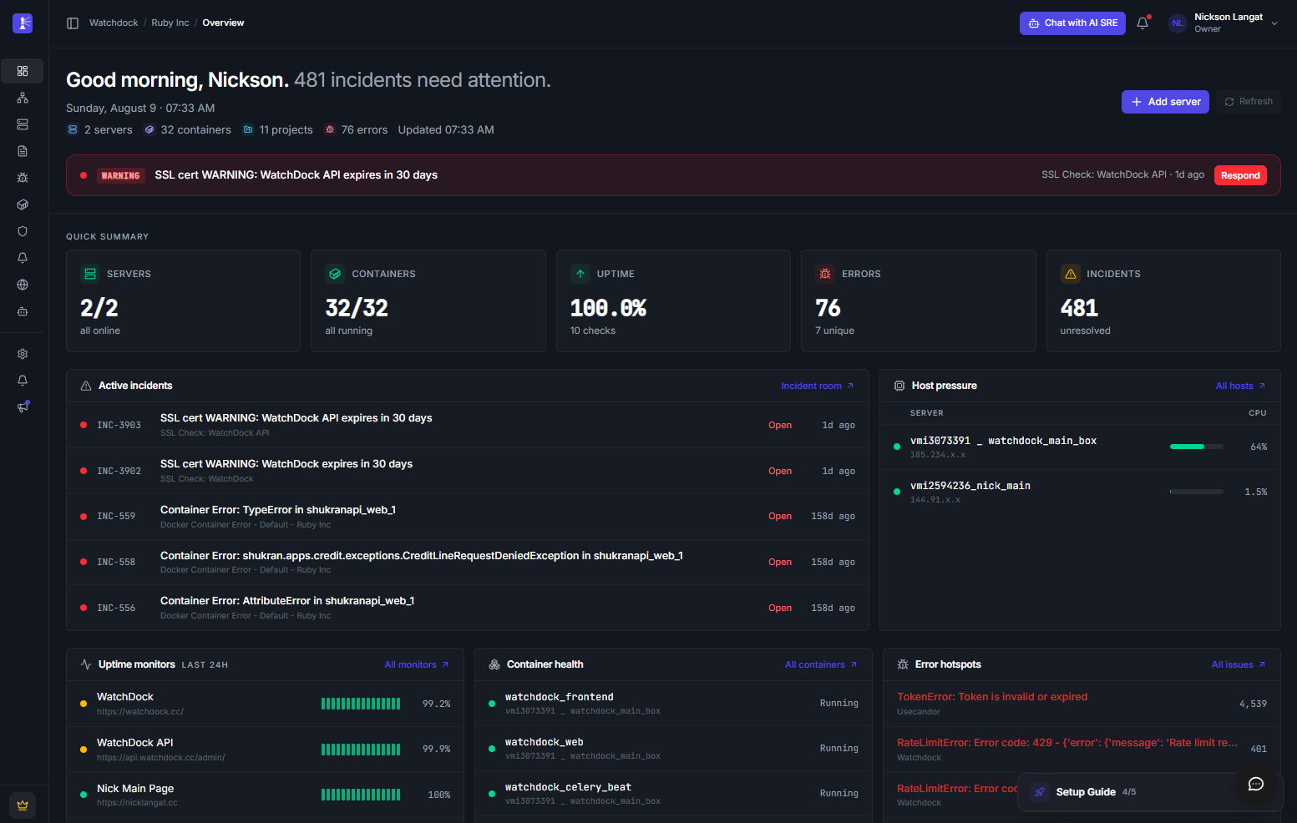The height and width of the screenshot is (823, 1297).
Task: Open the Watchdock lighthouse logo
Action: coord(23,23)
